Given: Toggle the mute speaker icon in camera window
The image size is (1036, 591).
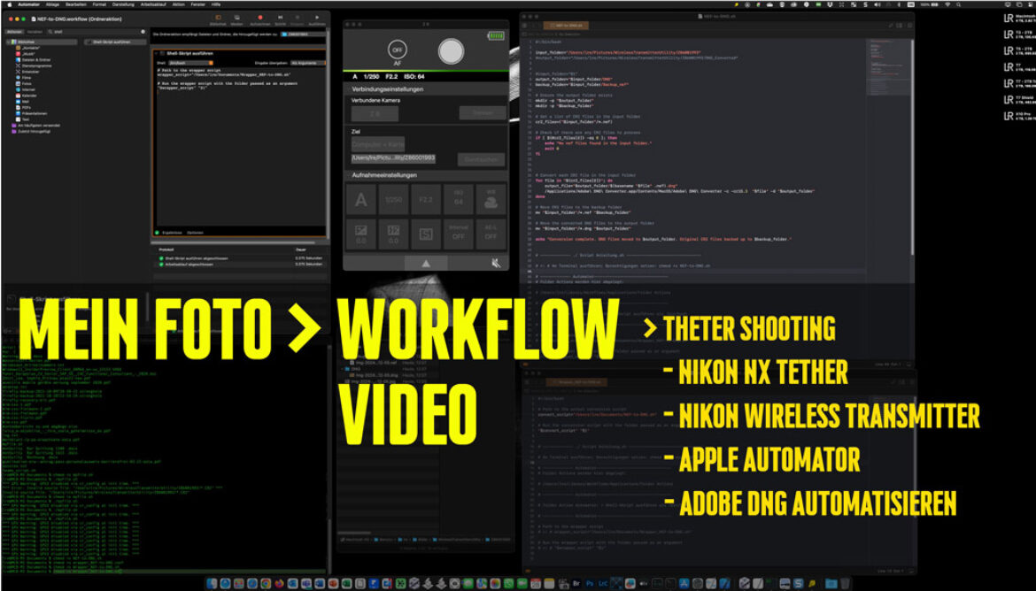Looking at the screenshot, I should click(496, 263).
